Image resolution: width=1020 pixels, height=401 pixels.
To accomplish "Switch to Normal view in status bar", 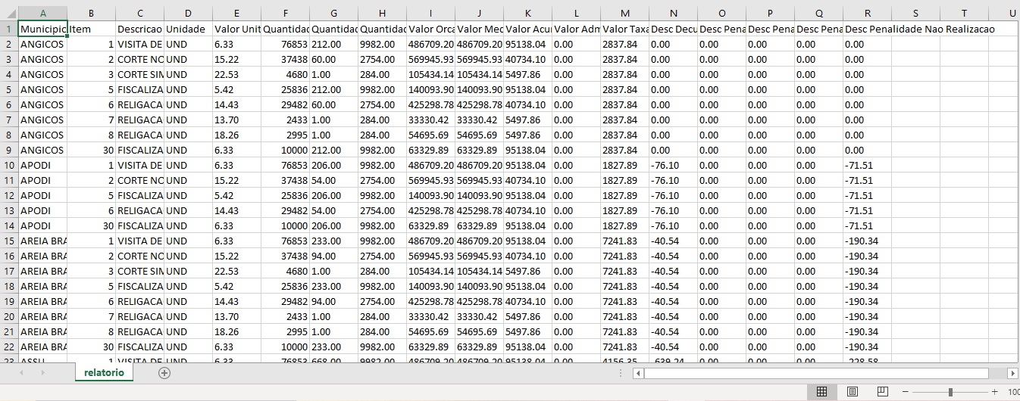I will click(821, 392).
